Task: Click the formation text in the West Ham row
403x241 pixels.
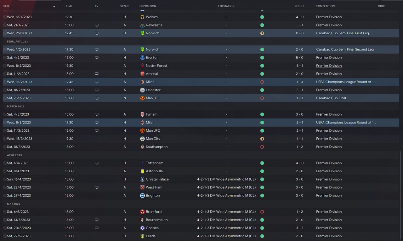Action: 226,187
